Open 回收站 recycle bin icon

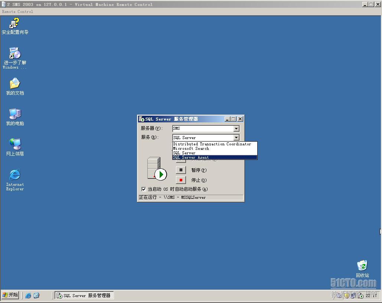(362, 269)
